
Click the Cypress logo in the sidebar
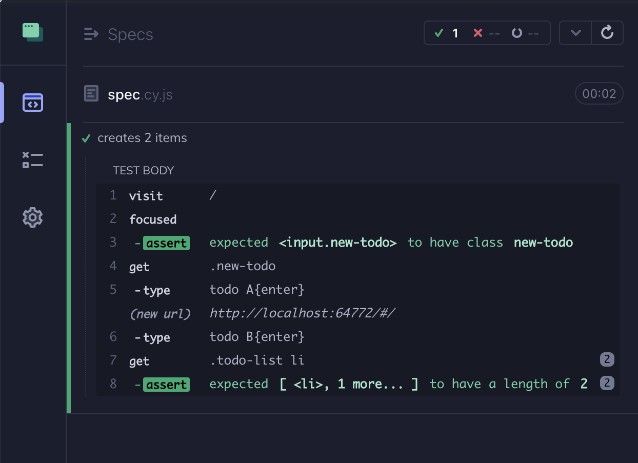pyautogui.click(x=32, y=31)
